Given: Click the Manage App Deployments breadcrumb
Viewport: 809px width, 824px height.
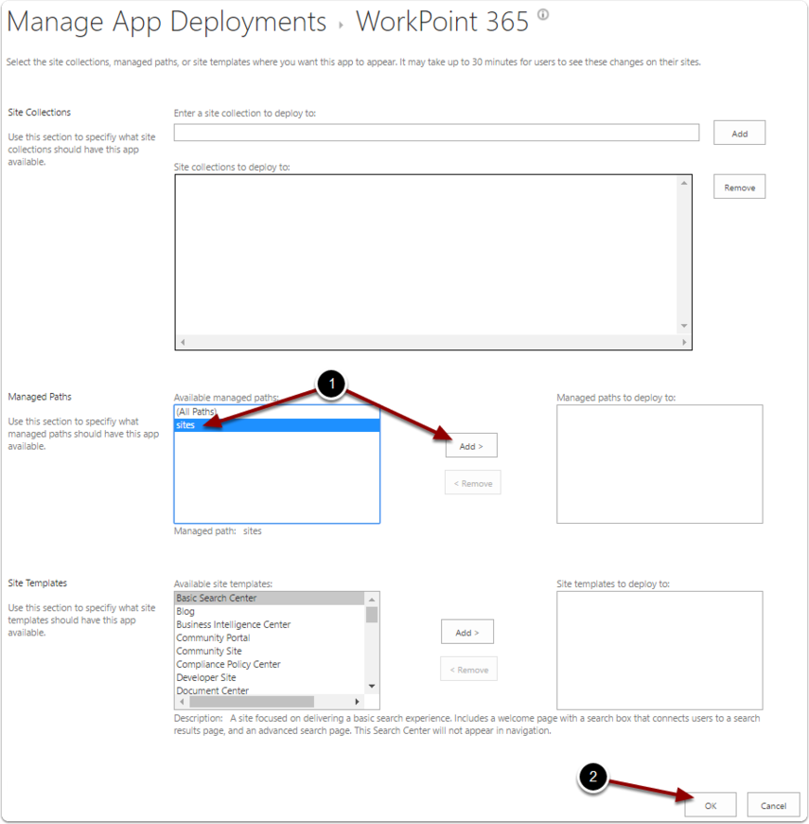Looking at the screenshot, I should pos(167,22).
